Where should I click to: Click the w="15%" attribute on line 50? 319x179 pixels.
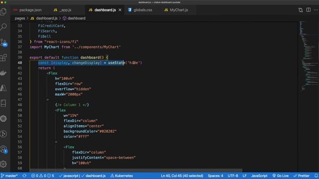click(x=71, y=115)
